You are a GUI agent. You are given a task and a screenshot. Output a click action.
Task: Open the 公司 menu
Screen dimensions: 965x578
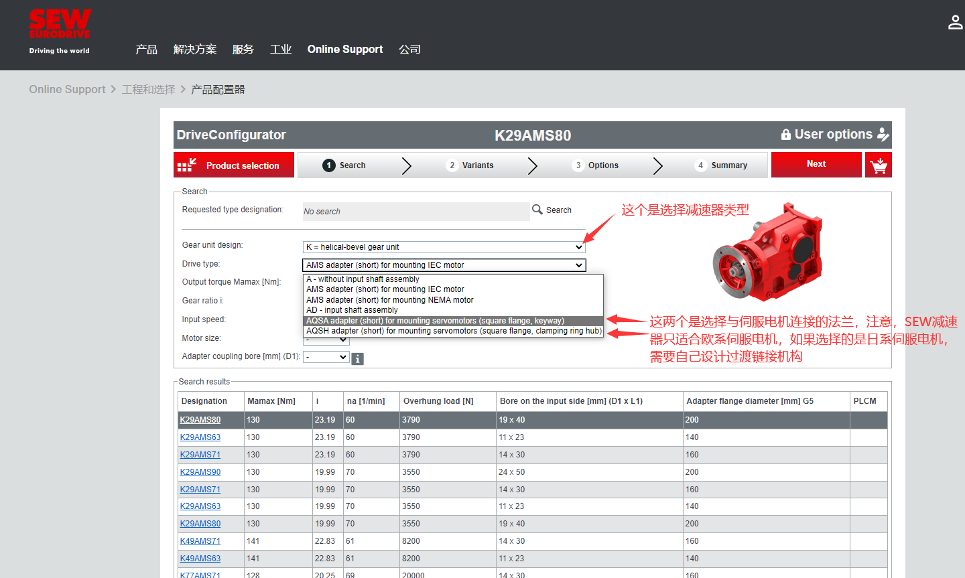point(409,49)
